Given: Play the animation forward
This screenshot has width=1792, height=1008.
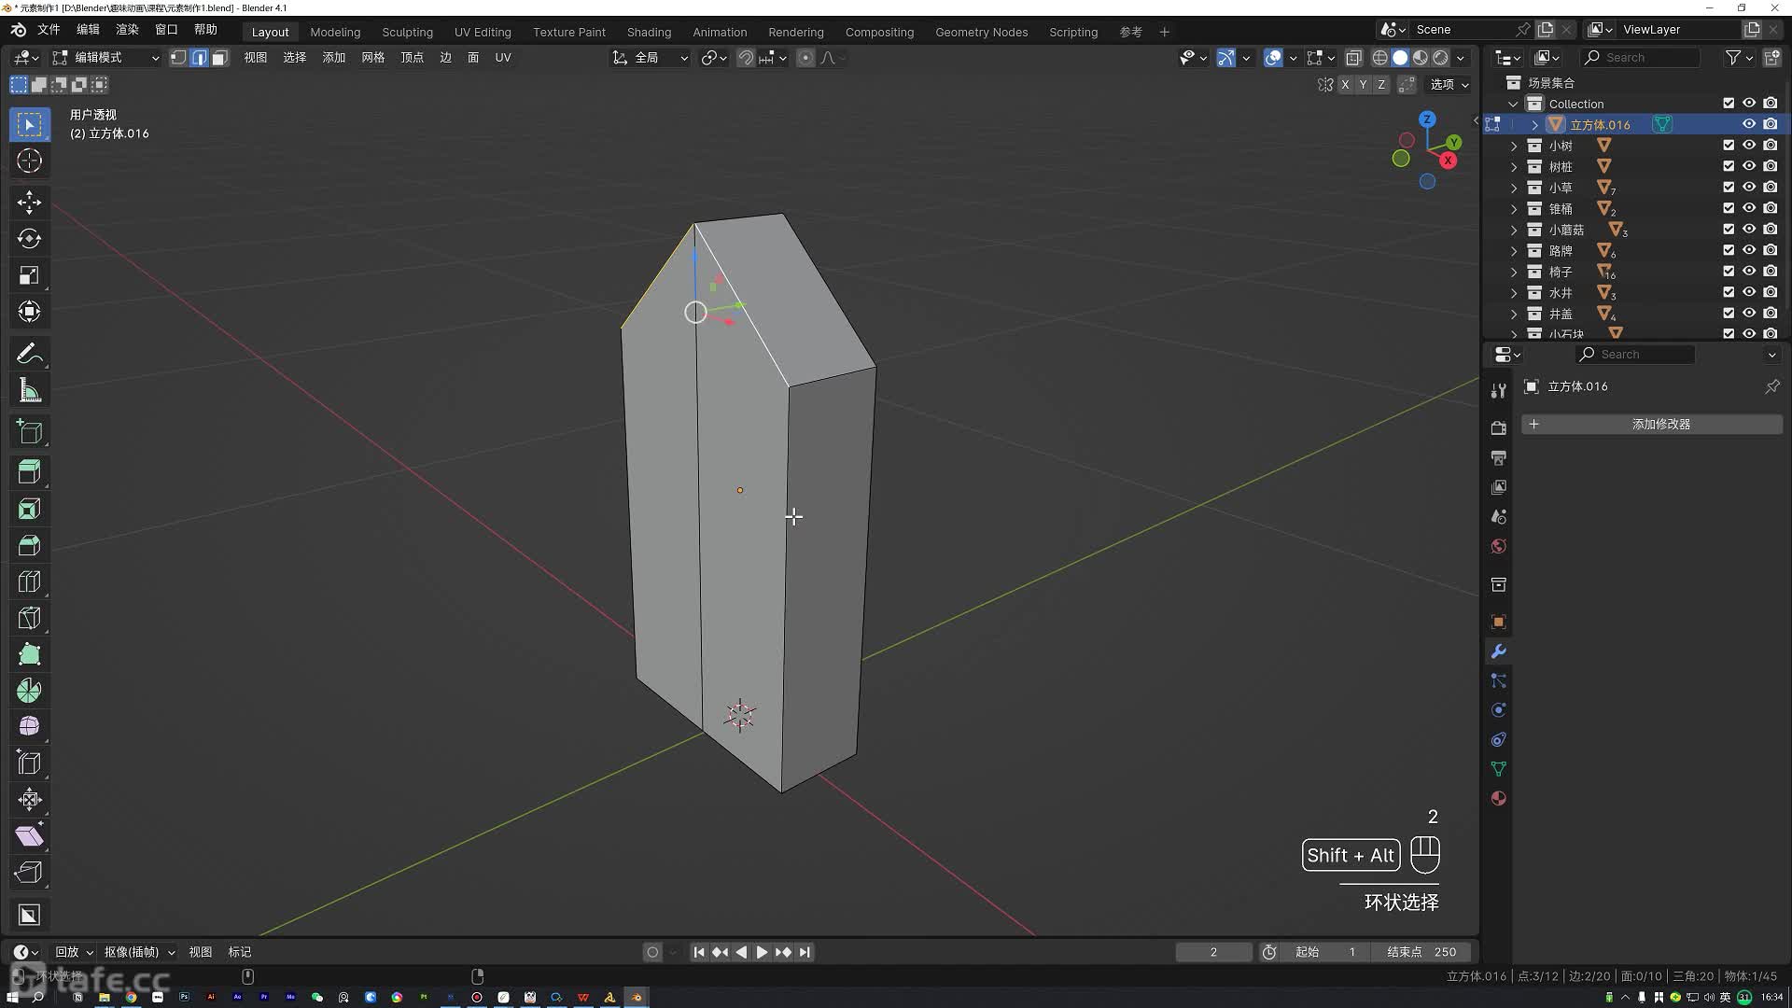Looking at the screenshot, I should click(x=762, y=952).
